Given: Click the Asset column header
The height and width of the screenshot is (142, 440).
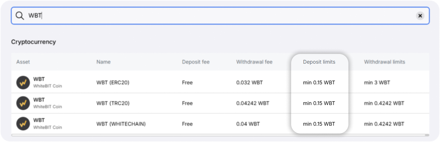Looking at the screenshot, I should 23,62.
